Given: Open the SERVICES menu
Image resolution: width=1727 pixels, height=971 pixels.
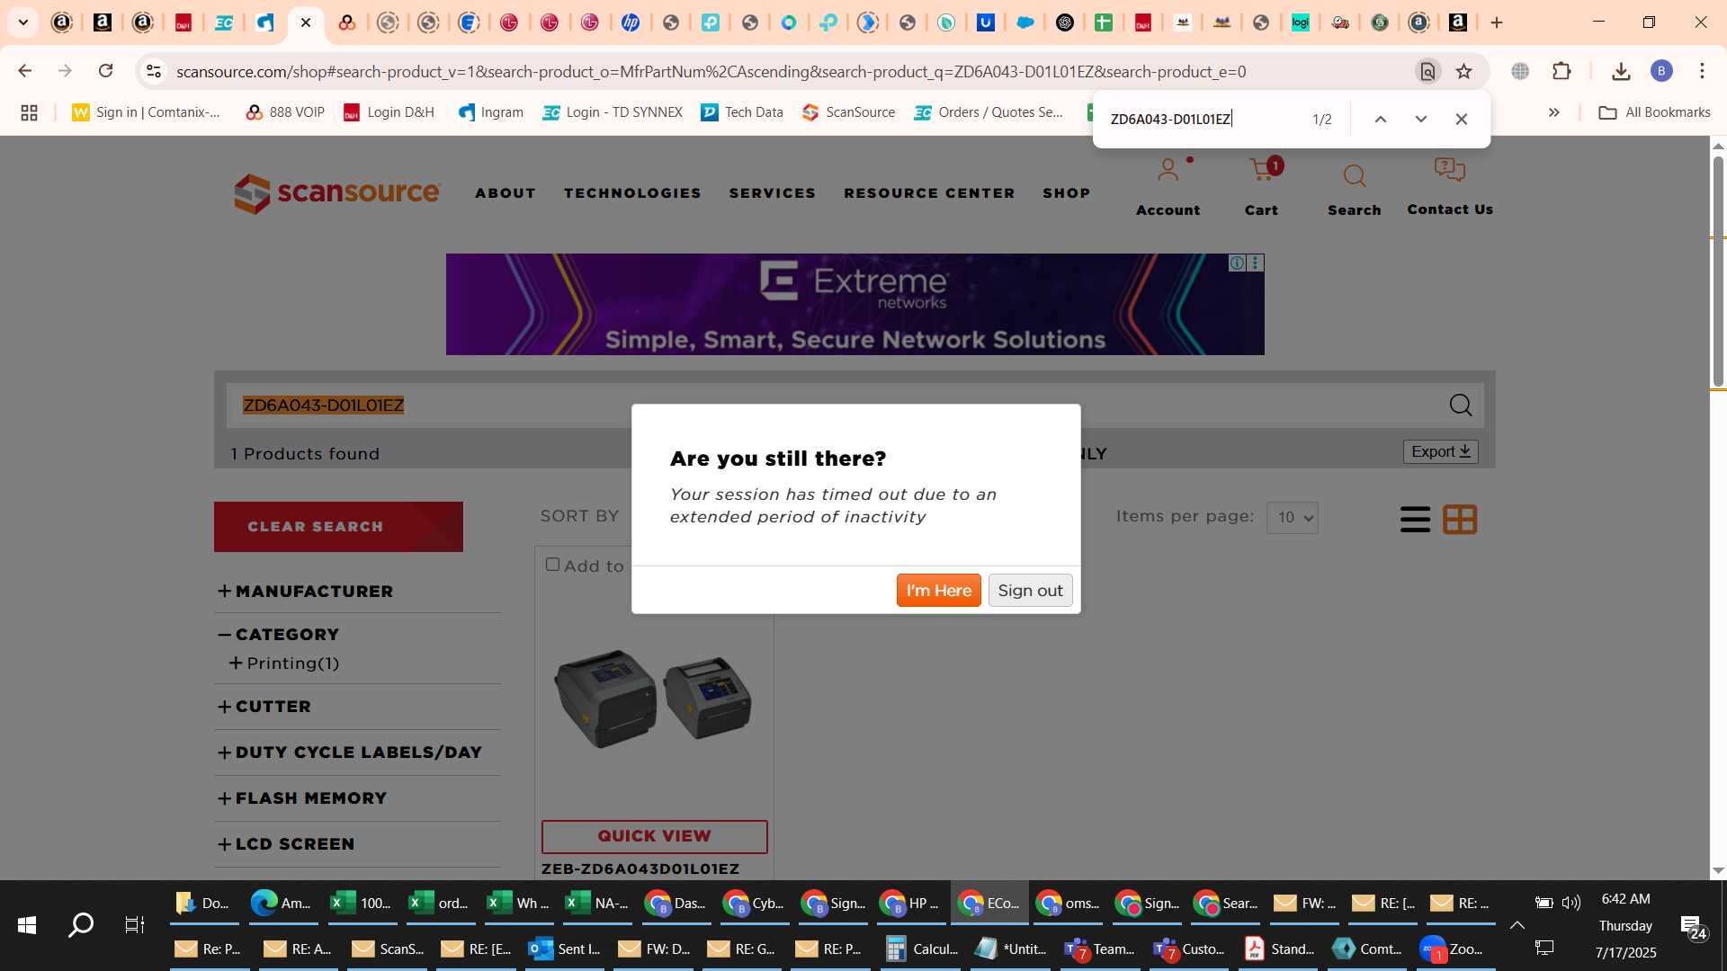Looking at the screenshot, I should point(773,193).
